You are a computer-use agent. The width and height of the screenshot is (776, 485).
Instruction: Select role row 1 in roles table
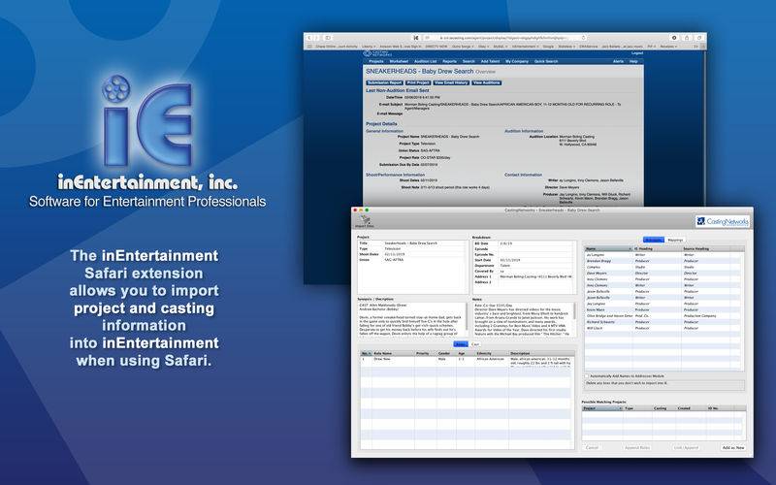pos(468,362)
